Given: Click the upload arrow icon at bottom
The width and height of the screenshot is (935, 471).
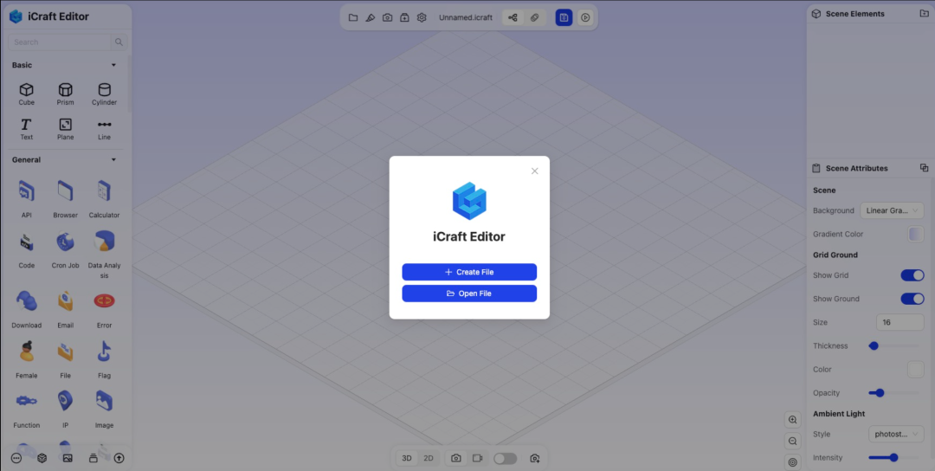Looking at the screenshot, I should pos(119,458).
